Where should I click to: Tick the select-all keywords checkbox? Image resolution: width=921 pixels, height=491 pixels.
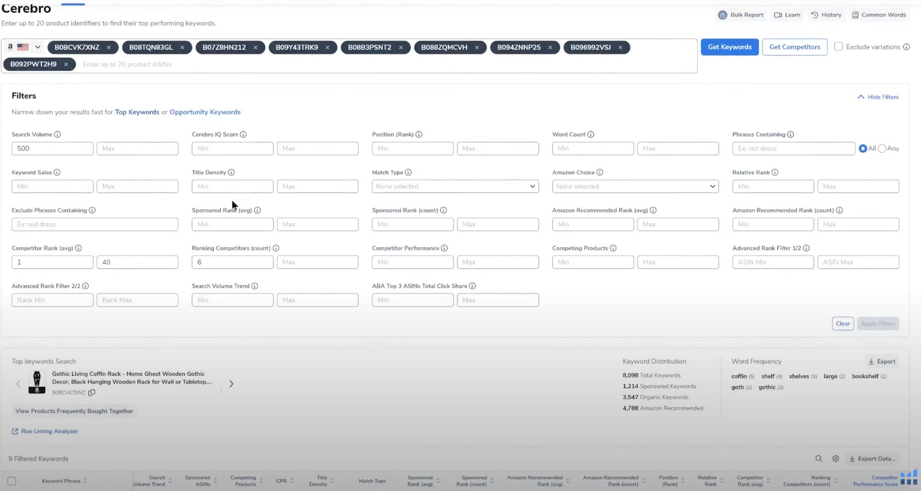pos(12,481)
